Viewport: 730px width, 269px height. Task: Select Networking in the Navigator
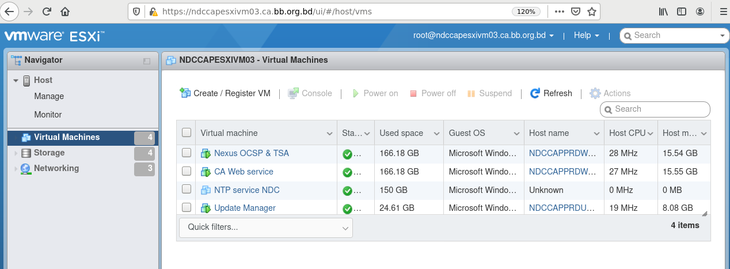(x=56, y=168)
